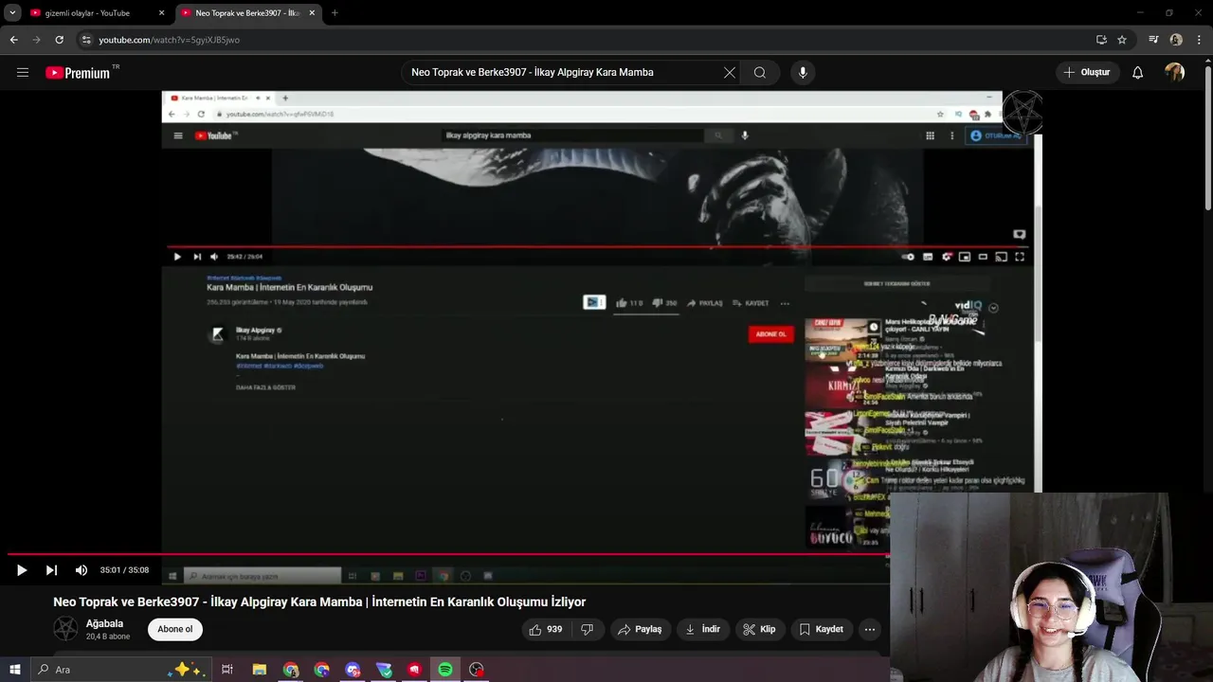Open Chrome media controls icon
Screen dimensions: 1213x682
point(1153,40)
